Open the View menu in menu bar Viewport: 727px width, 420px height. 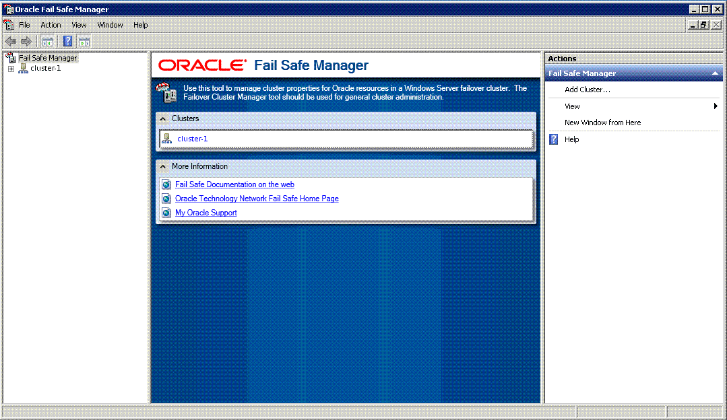point(79,25)
